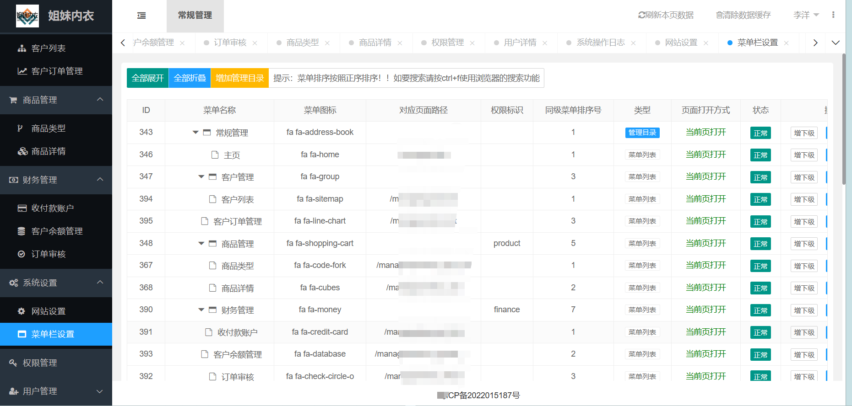The height and width of the screenshot is (406, 852).
Task: Toggle 正常 status of 商品类型 row
Action: (x=760, y=266)
